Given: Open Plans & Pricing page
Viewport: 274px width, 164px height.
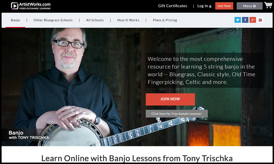Looking at the screenshot, I should 165,20.
